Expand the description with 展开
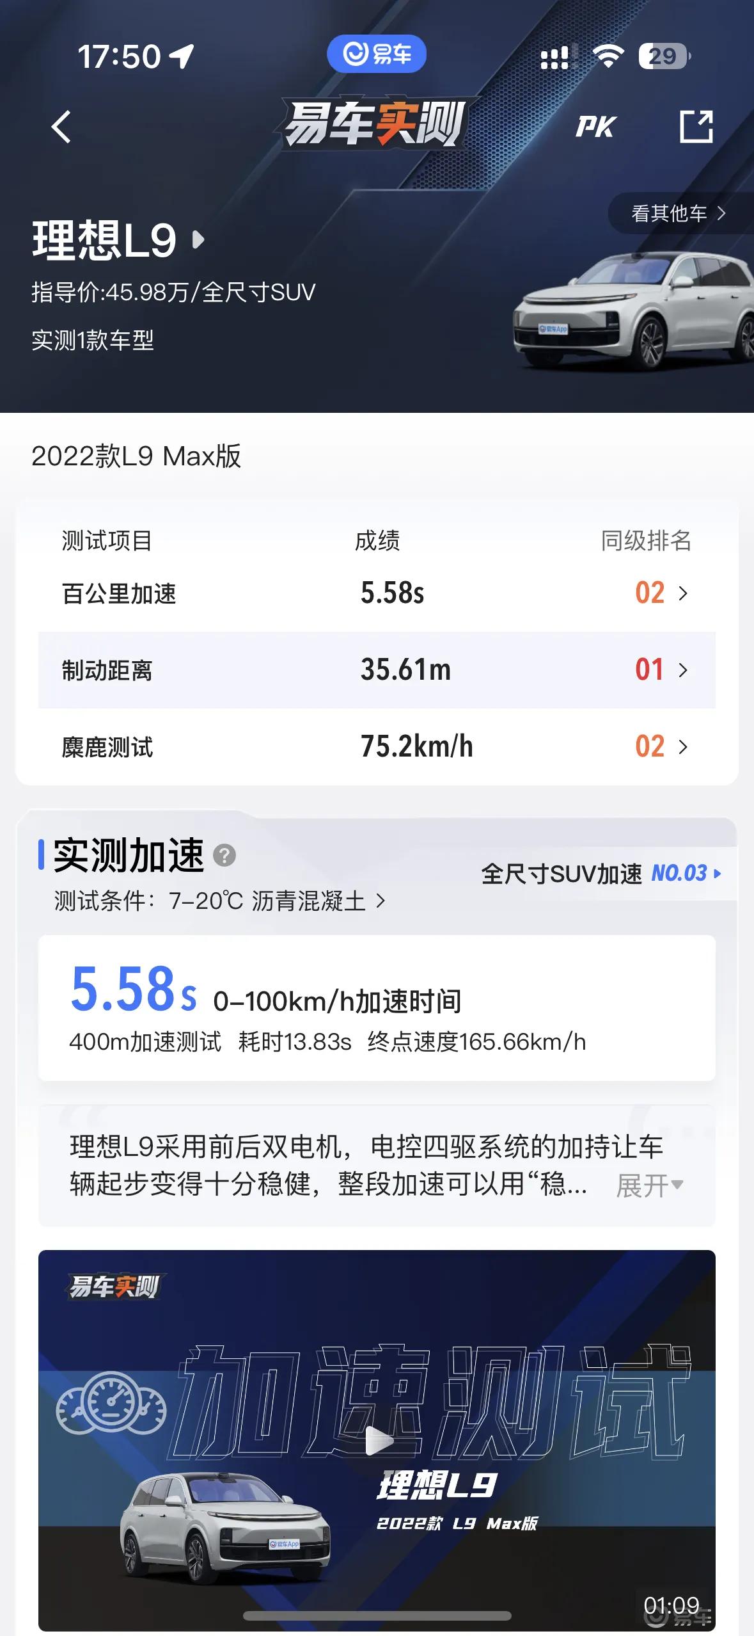 point(649,1185)
